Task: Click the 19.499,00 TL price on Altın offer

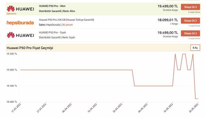Action: (168, 6)
